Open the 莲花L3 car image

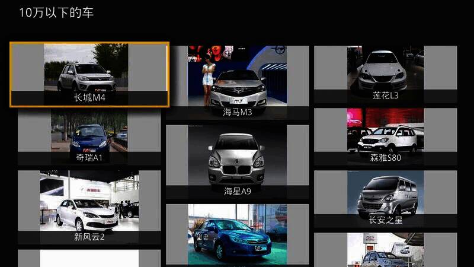(385, 68)
